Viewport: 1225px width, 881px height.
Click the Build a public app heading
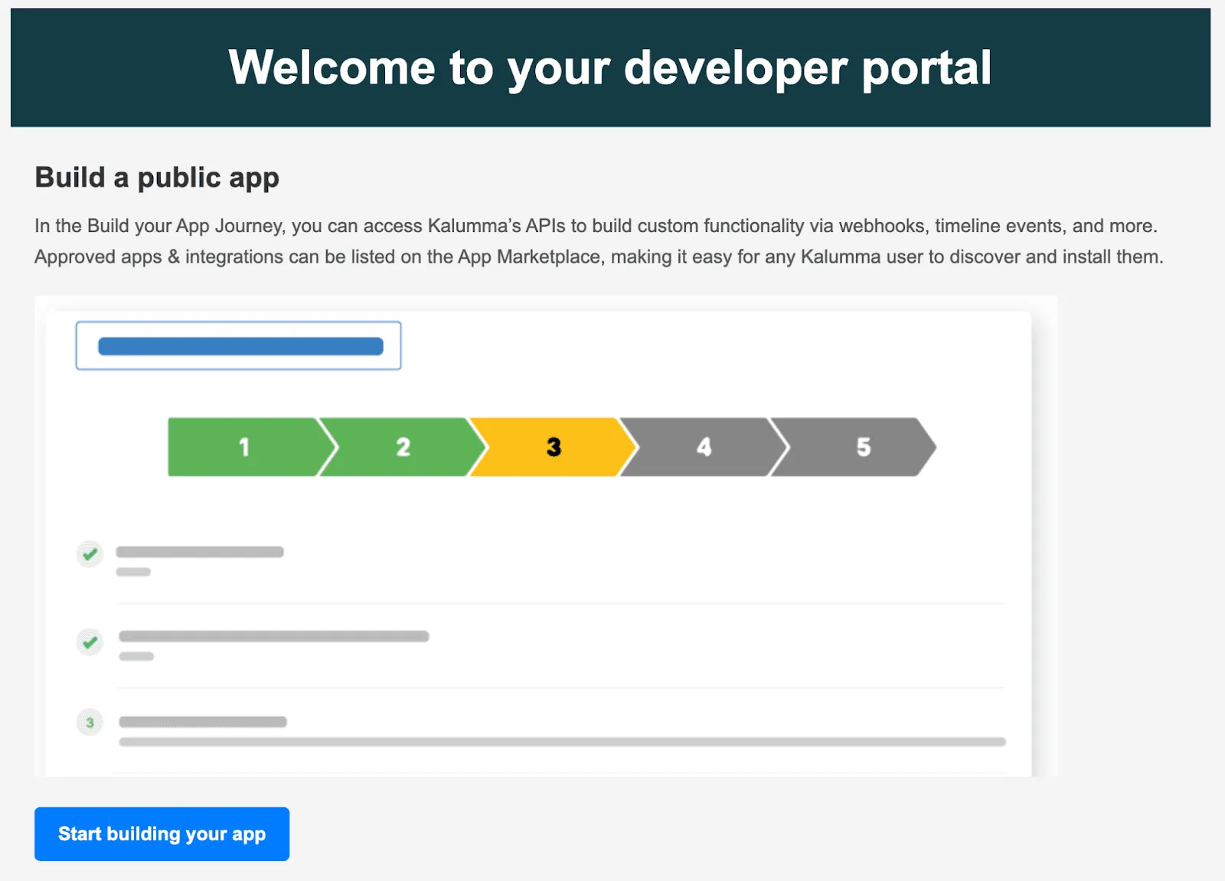coord(157,178)
